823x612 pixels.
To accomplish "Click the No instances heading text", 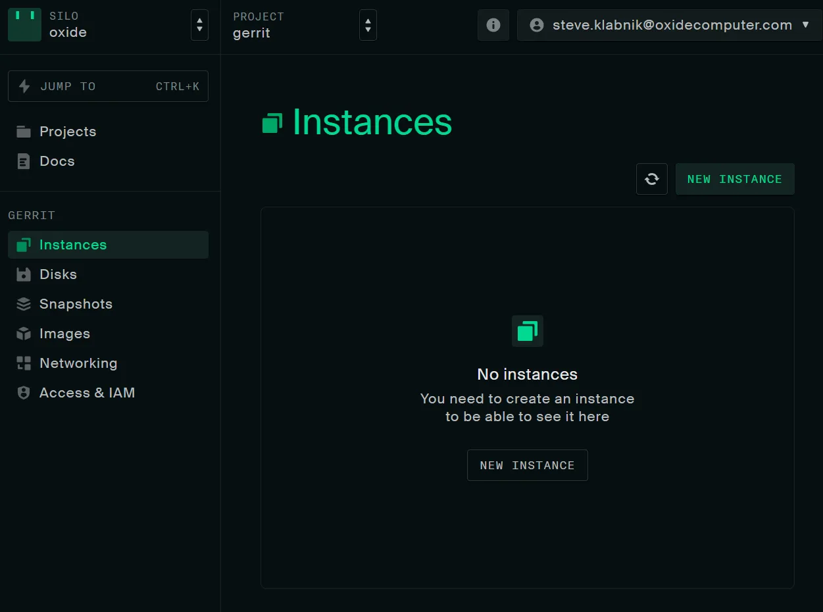I will point(528,374).
